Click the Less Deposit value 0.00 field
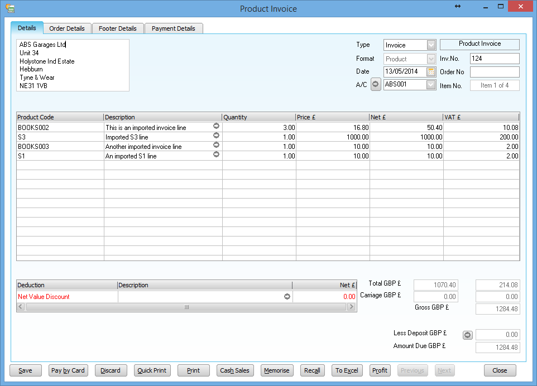The width and height of the screenshot is (537, 386). [497, 335]
